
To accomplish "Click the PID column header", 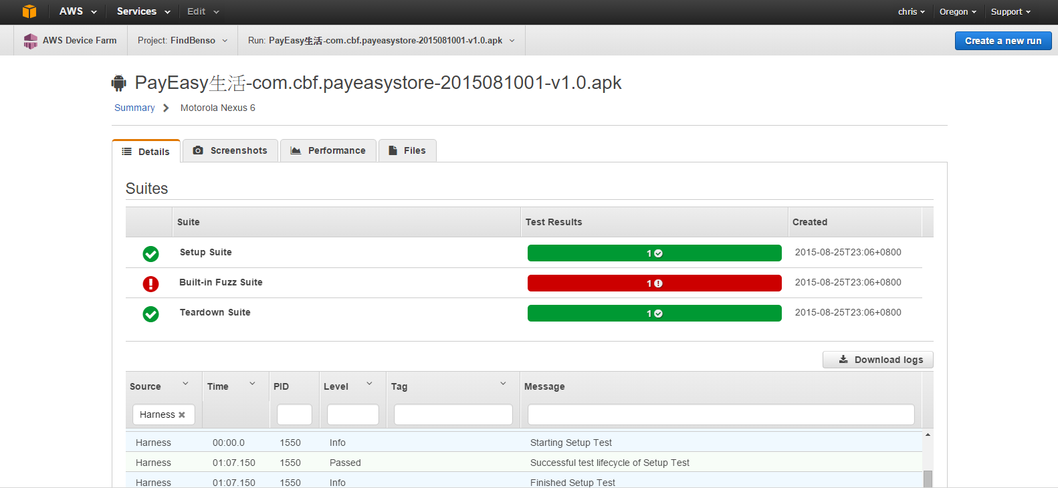I will [281, 386].
